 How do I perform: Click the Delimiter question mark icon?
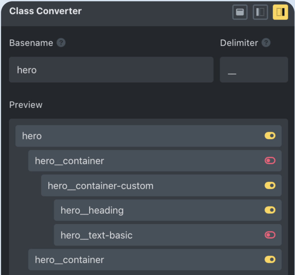pyautogui.click(x=266, y=42)
